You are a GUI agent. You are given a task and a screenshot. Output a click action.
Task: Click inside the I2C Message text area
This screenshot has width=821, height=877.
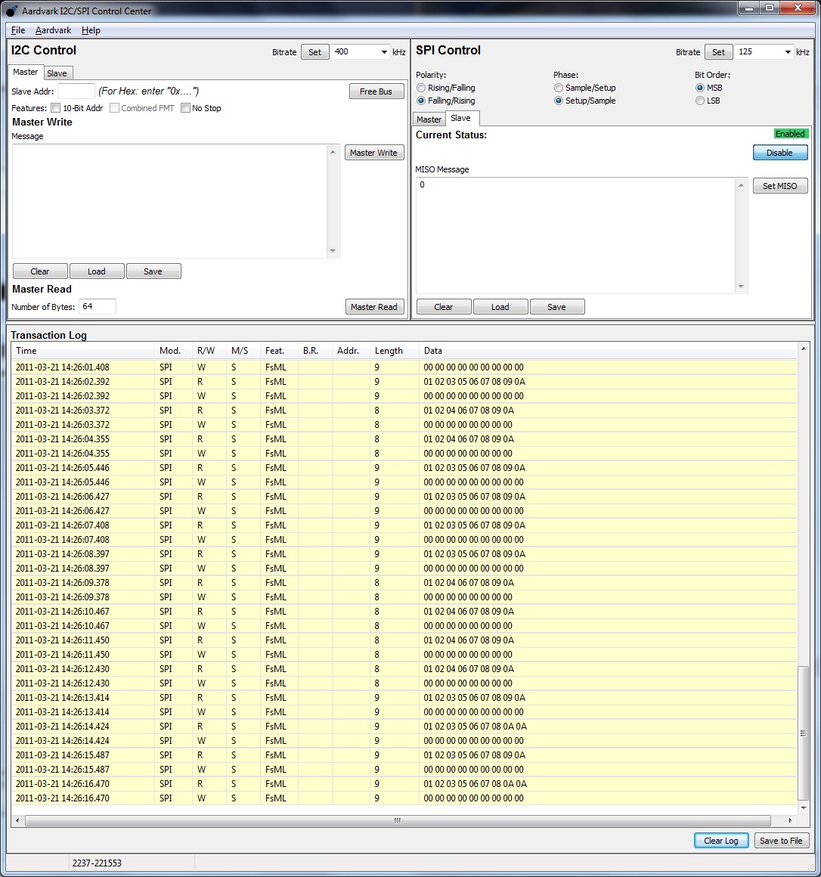[x=170, y=201]
